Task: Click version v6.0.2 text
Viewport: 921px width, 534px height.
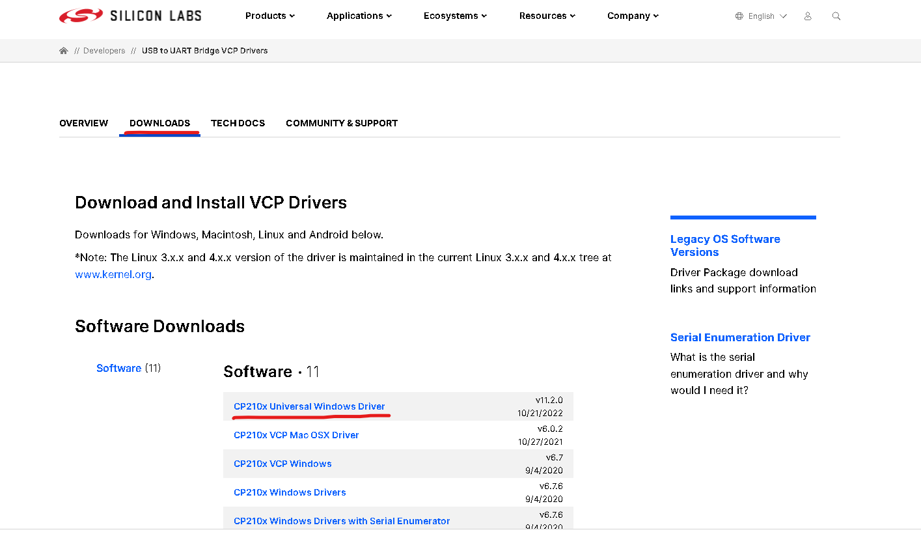Action: pyautogui.click(x=550, y=429)
